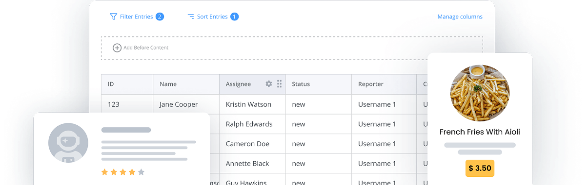Select the Name column header

186,84
